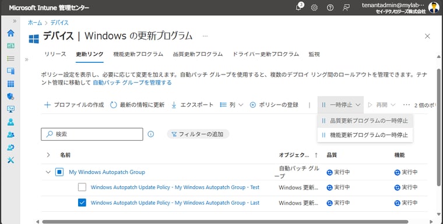
Task: Open the tenantadmin account avatar
Action: click(x=434, y=8)
